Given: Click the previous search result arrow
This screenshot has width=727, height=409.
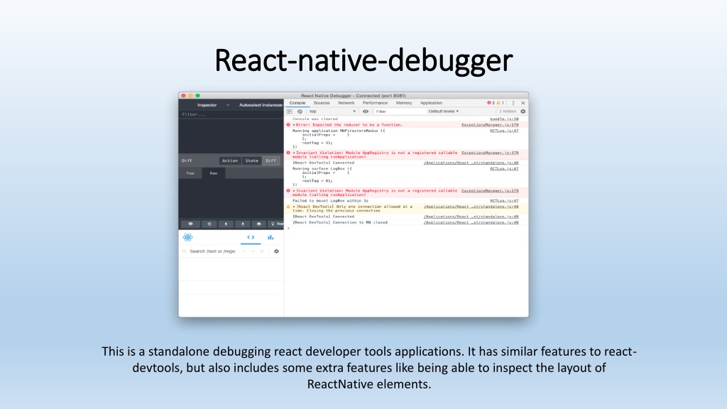Looking at the screenshot, I should tap(244, 251).
